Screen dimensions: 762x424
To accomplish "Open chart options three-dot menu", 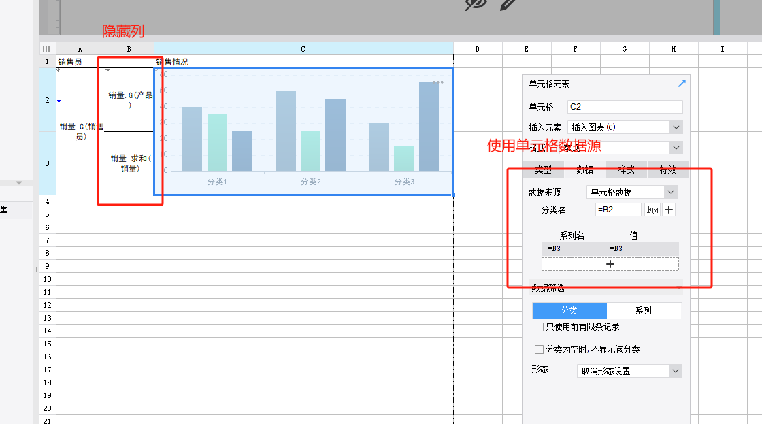I will [x=438, y=82].
